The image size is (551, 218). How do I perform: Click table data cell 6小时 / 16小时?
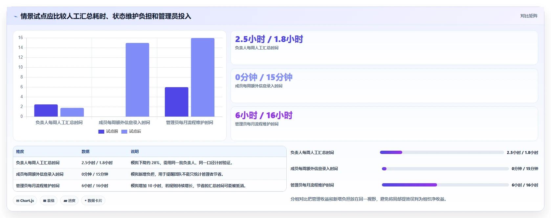click(95, 186)
